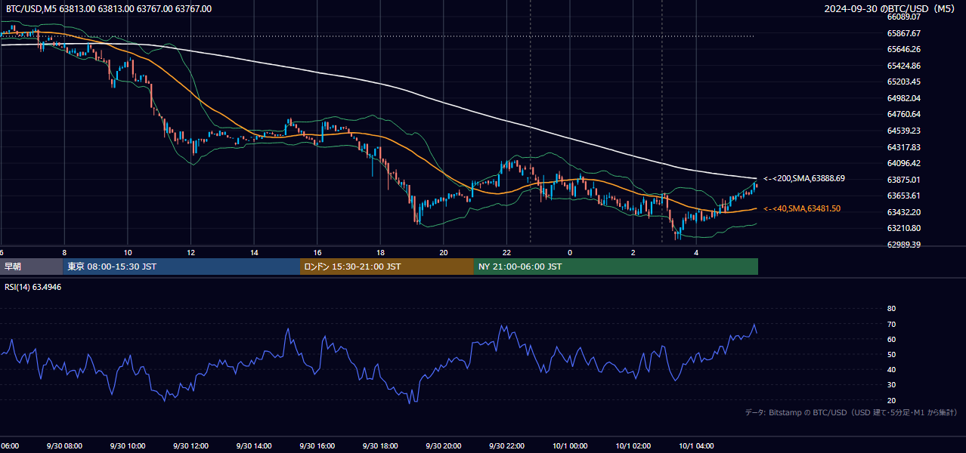
Task: Click the RSI axis level 40
Action: 891,370
